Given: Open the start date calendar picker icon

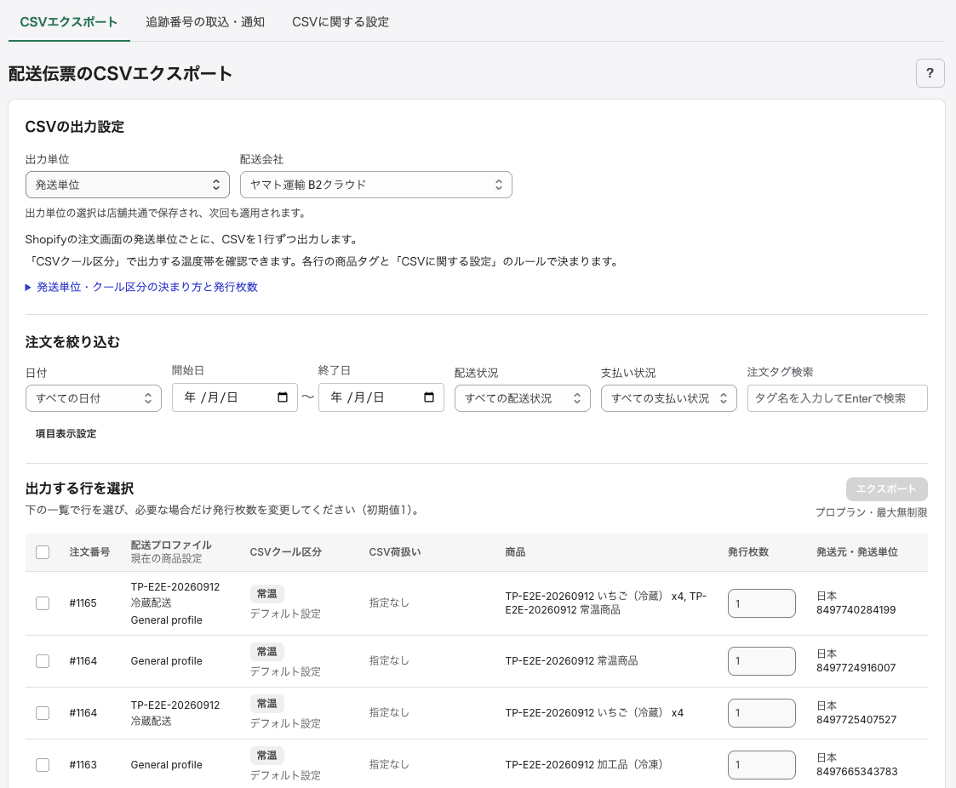Looking at the screenshot, I should (x=283, y=397).
